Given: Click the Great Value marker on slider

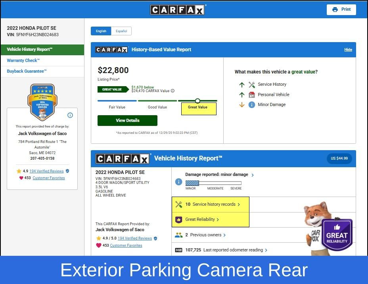Looking at the screenshot, I should [x=197, y=101].
